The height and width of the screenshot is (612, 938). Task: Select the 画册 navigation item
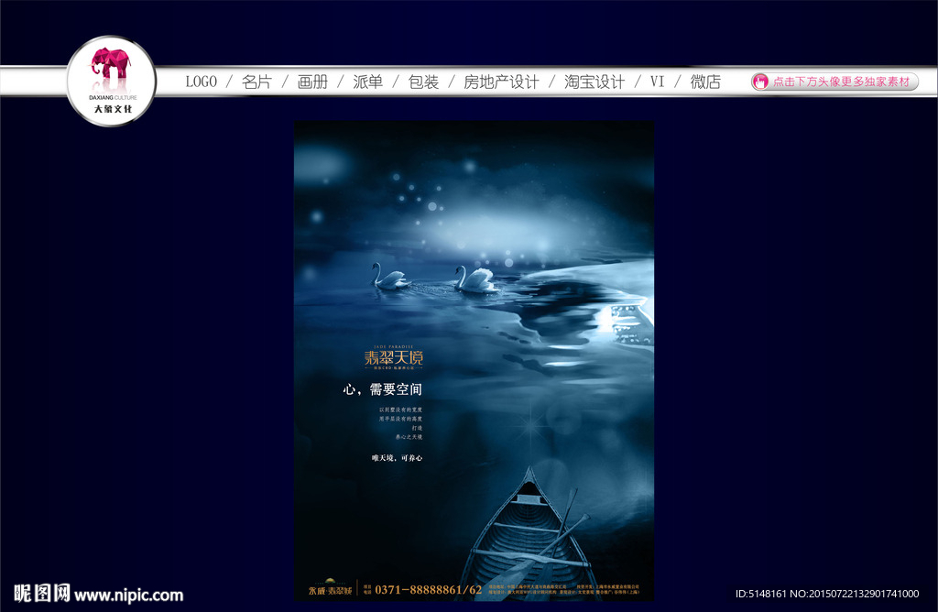tap(312, 81)
